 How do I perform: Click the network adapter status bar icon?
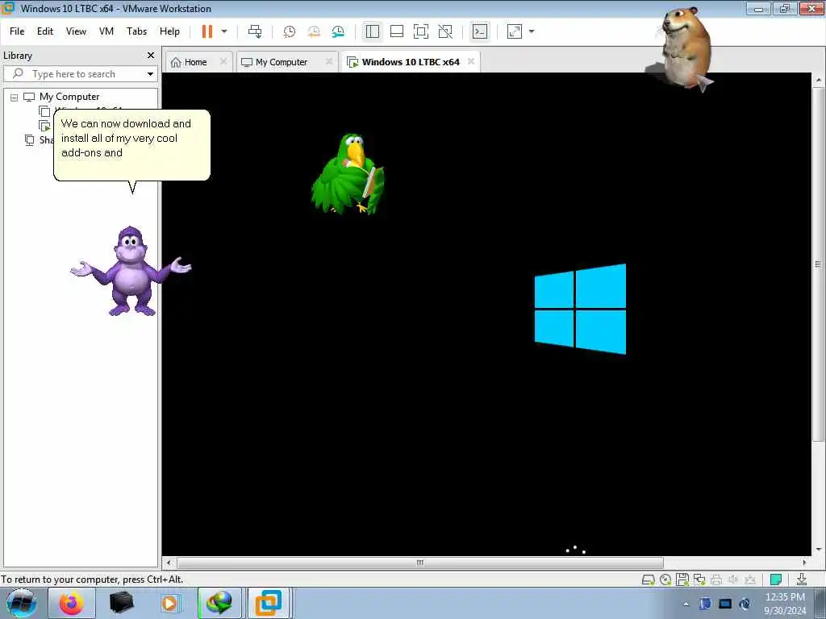point(699,580)
